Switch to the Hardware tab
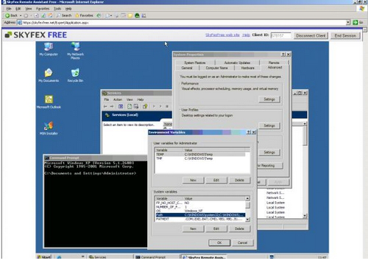Image resolution: width=368 pixels, height=269 pixels. pos(247,68)
